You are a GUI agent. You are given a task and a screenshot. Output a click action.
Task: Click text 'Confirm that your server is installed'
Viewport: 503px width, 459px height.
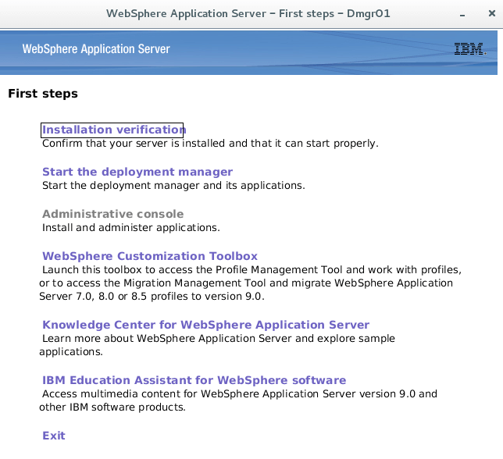[133, 144]
